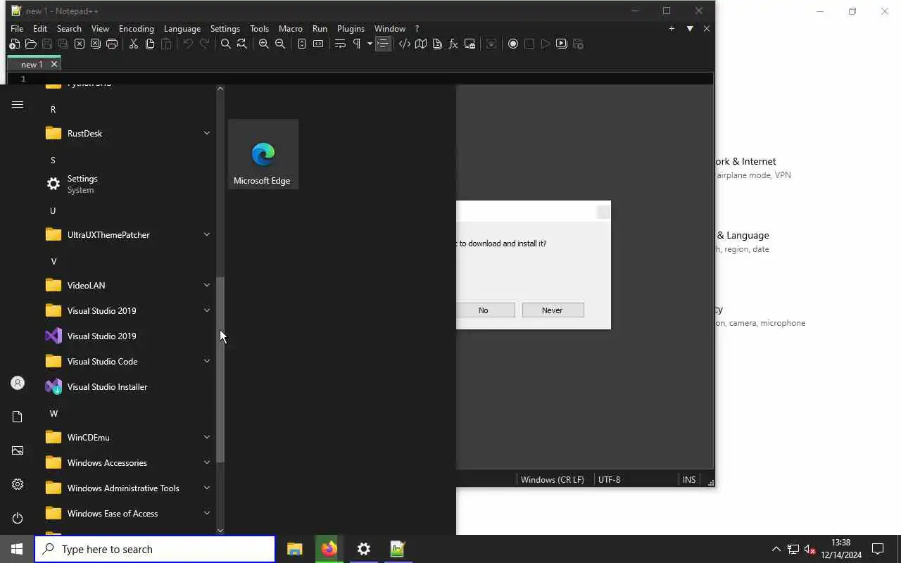This screenshot has height=563, width=901.
Task: Click the Close All documents toolbar icon
Action: pos(96,44)
